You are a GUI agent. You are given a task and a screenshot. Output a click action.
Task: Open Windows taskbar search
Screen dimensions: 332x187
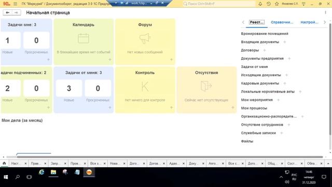(17, 177)
